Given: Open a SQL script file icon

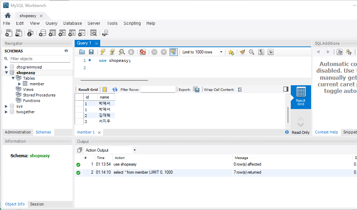Looking at the screenshot, I should pos(19,33).
